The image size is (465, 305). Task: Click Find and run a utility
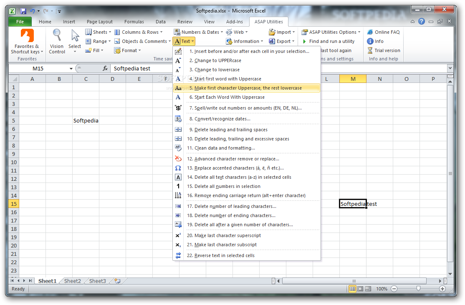(x=328, y=41)
